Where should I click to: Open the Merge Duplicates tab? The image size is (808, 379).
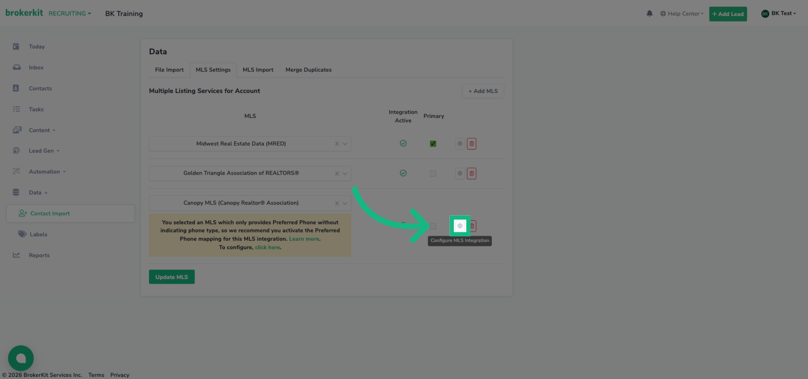coord(308,70)
